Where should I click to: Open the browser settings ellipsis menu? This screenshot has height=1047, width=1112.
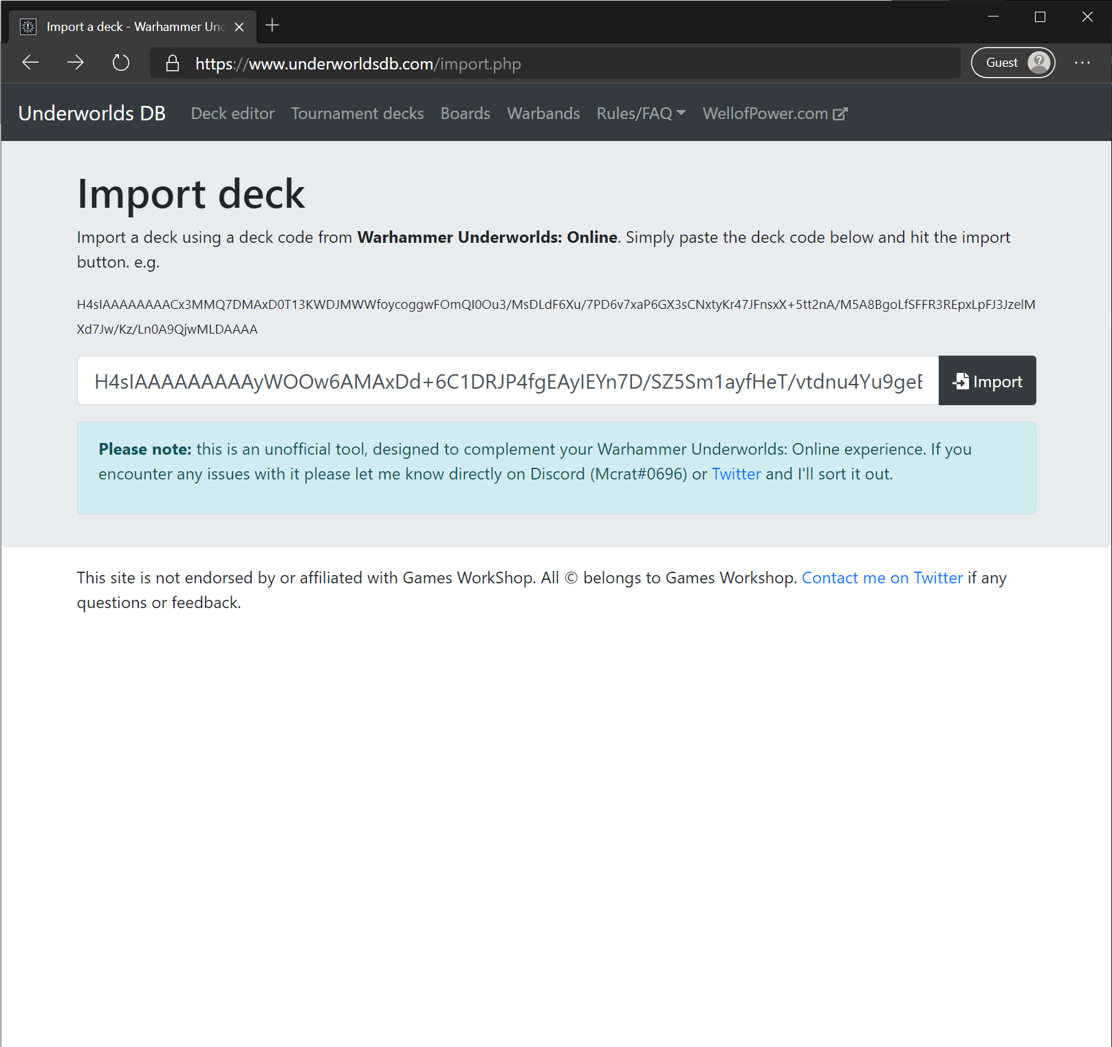1082,63
